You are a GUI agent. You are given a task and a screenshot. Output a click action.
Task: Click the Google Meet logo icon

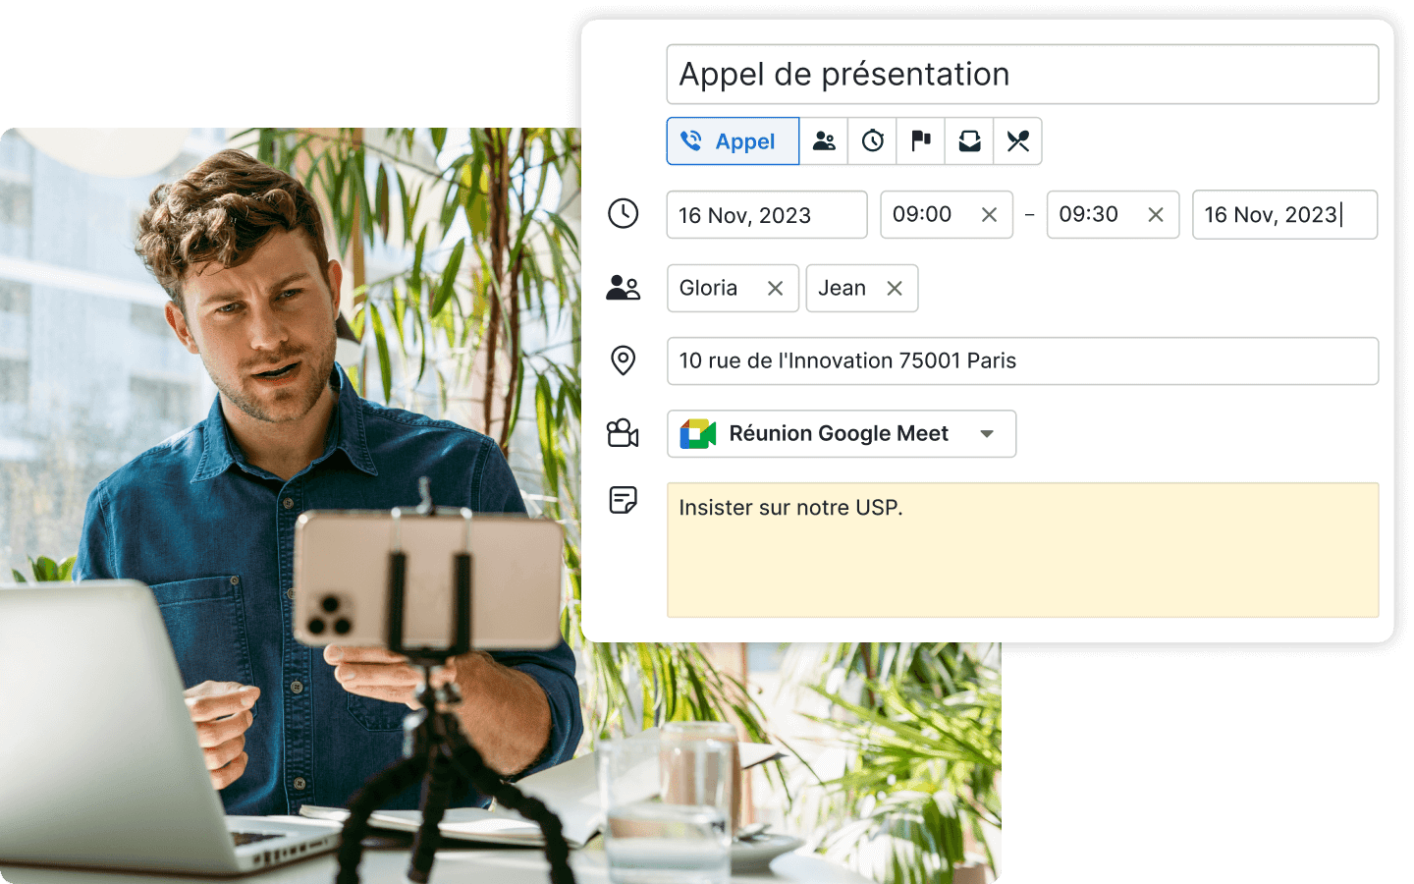pos(698,434)
